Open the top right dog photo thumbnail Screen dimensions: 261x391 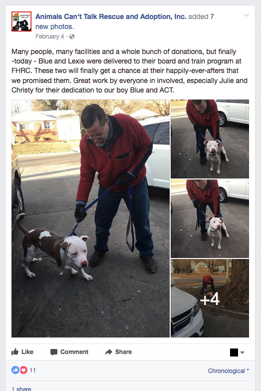coord(210,139)
